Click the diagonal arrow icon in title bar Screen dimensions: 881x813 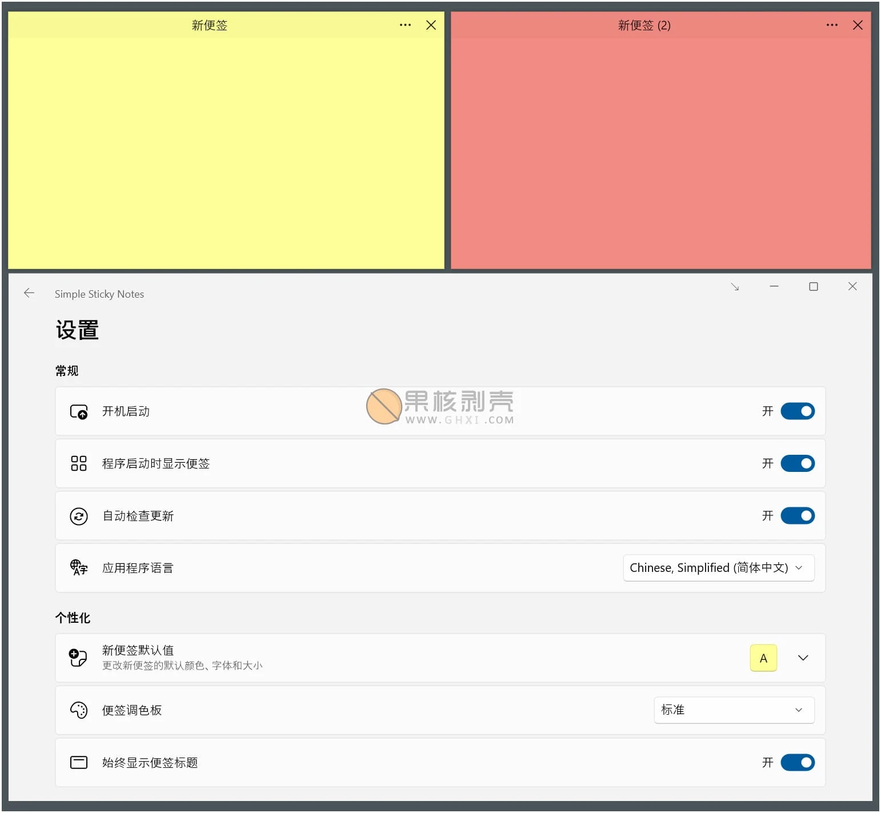coord(735,287)
